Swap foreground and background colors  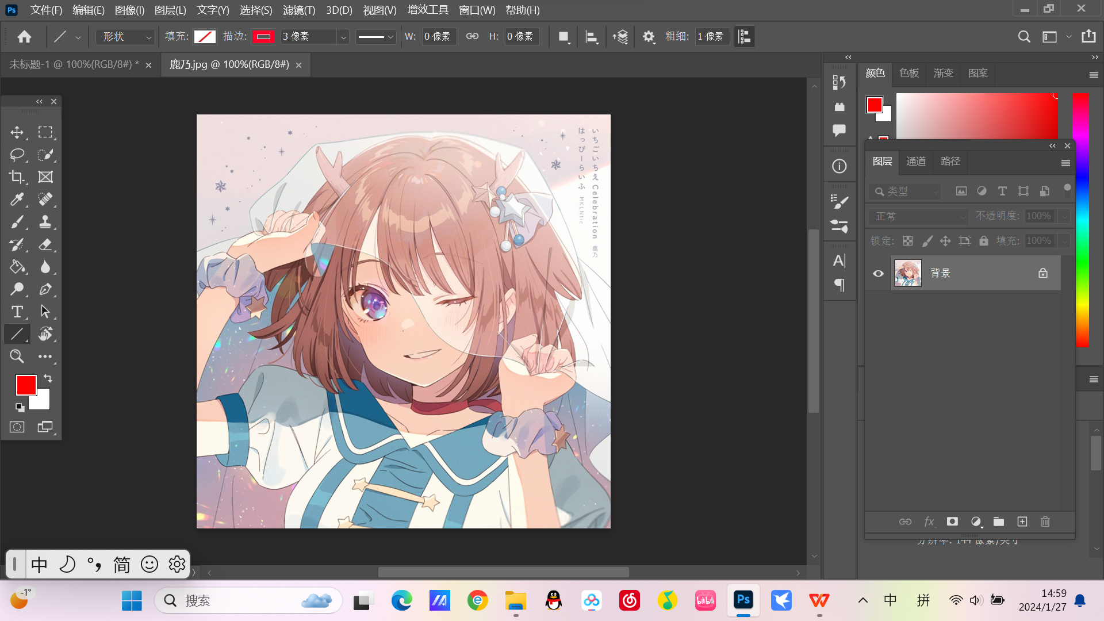tap(48, 378)
